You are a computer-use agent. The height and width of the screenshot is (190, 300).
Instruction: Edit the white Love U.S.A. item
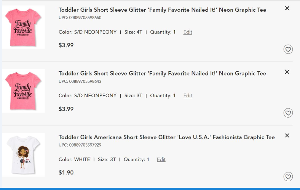pyautogui.click(x=161, y=159)
